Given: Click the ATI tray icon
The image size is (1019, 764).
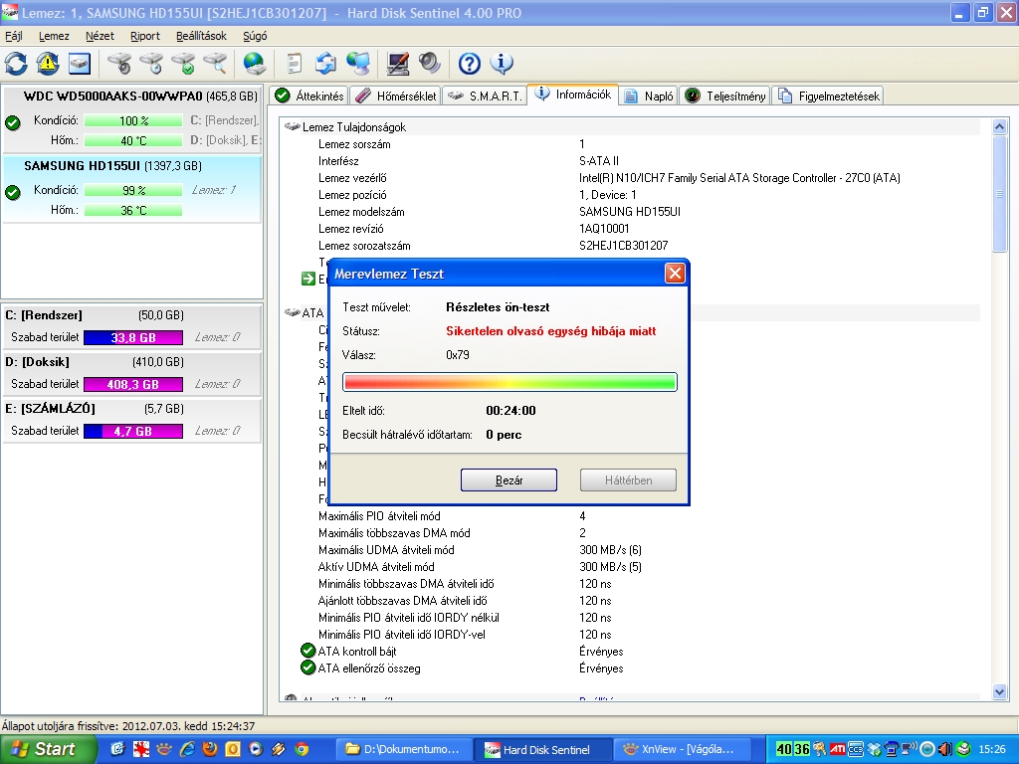Looking at the screenshot, I should coord(838,749).
